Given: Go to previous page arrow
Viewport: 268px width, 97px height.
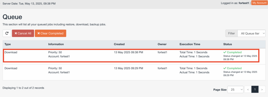Looking at the screenshot, I should tap(248, 89).
